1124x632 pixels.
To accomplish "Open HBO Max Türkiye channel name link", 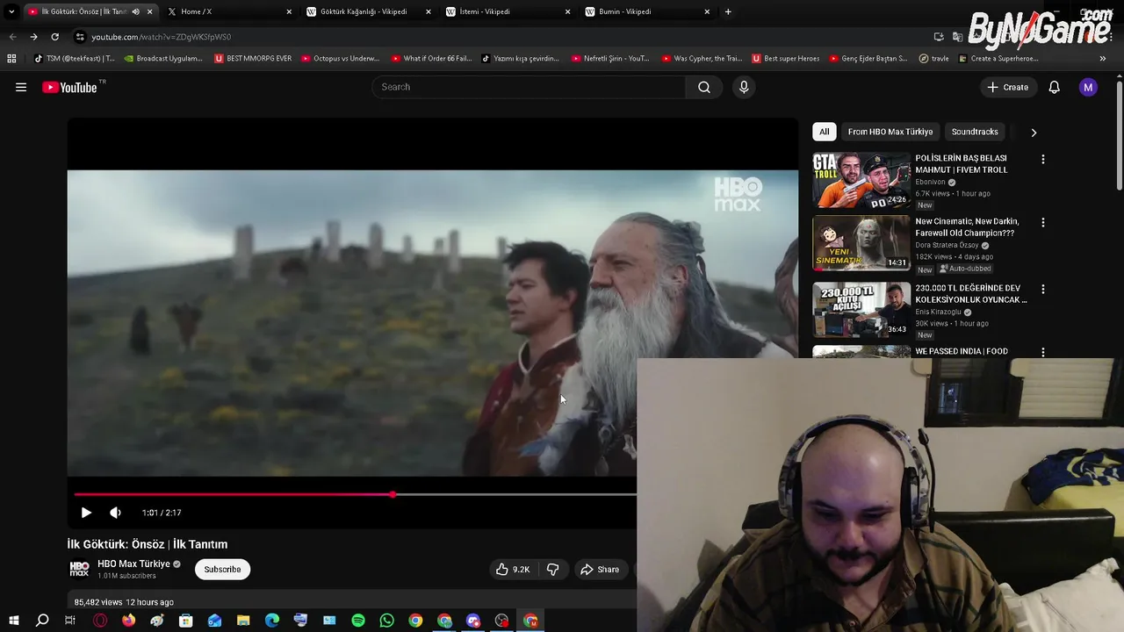I will point(133,564).
